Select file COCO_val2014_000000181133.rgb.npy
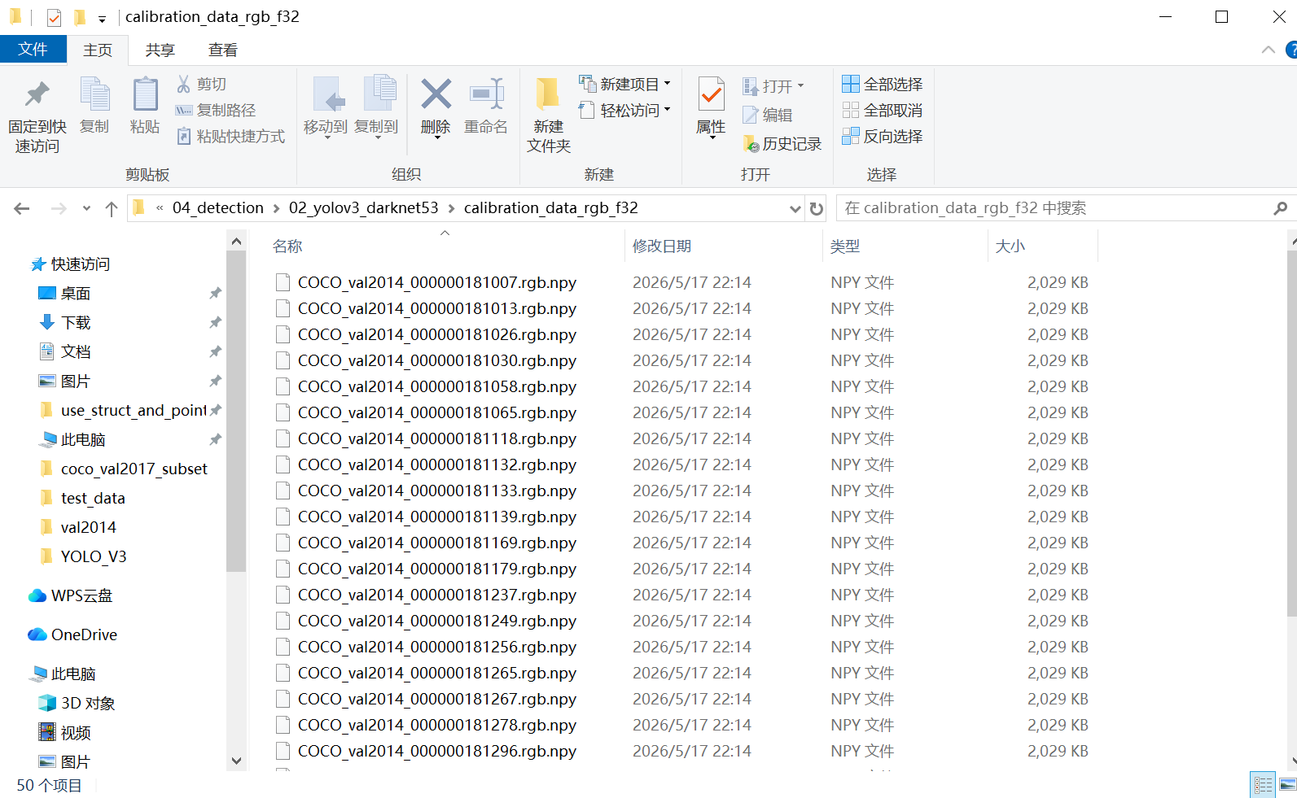Image resolution: width=1297 pixels, height=798 pixels. coord(437,491)
